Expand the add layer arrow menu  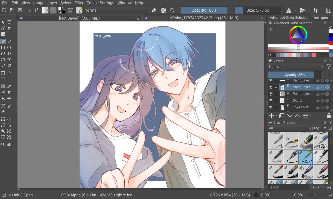(x=276, y=116)
